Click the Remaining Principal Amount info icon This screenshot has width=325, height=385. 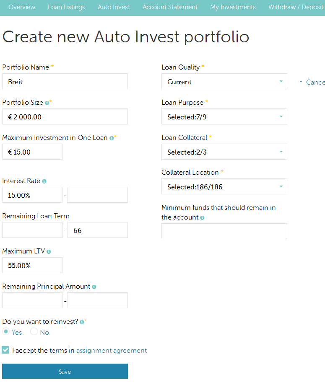94,287
